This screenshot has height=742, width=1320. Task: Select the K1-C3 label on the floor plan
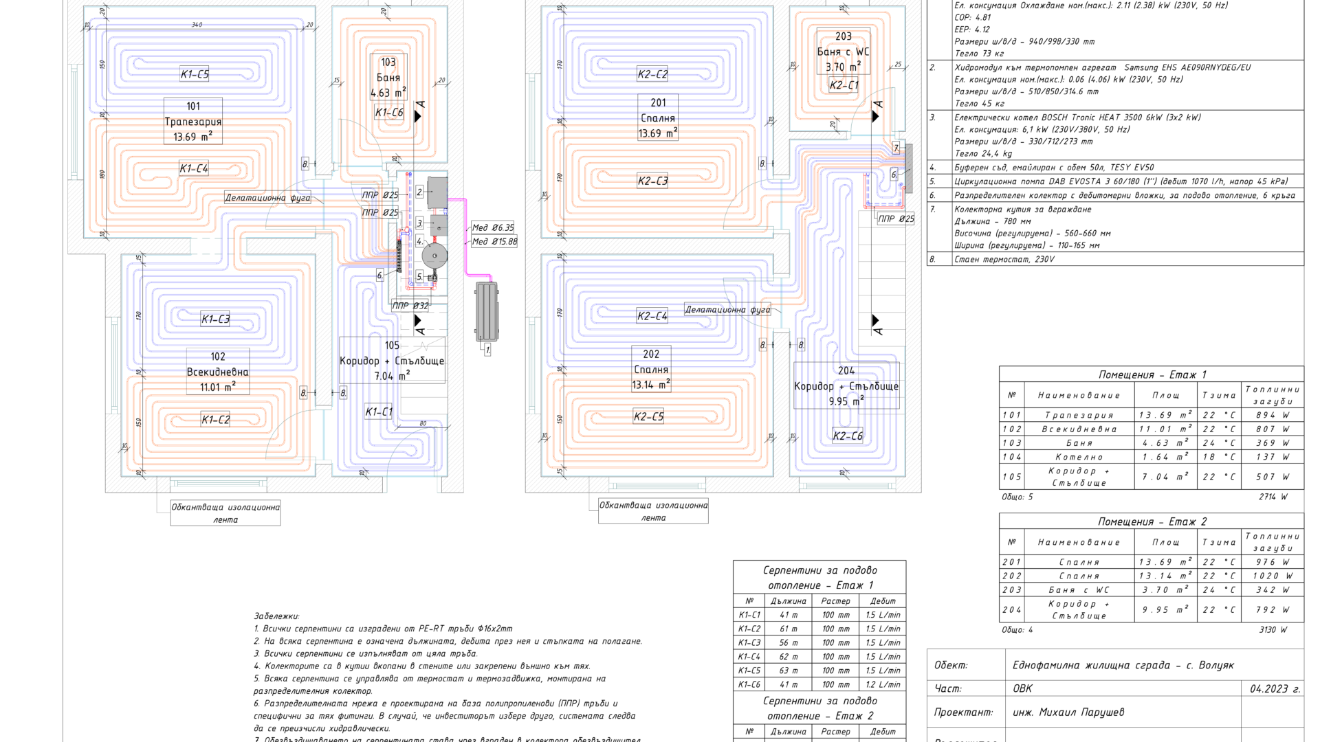215,319
